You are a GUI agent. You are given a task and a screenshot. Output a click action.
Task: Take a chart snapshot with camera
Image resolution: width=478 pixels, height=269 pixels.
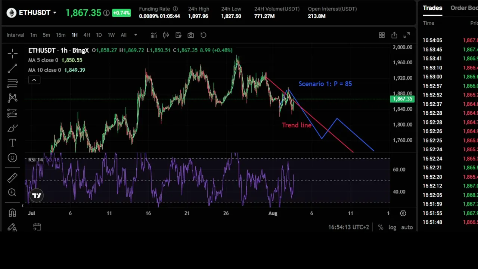click(191, 35)
